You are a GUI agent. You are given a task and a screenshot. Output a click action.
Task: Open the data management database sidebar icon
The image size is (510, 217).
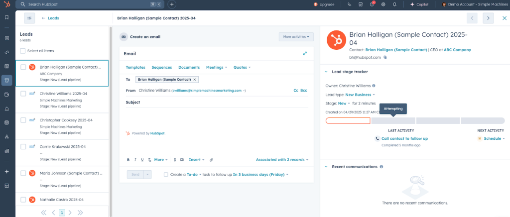pyautogui.click(x=6, y=122)
